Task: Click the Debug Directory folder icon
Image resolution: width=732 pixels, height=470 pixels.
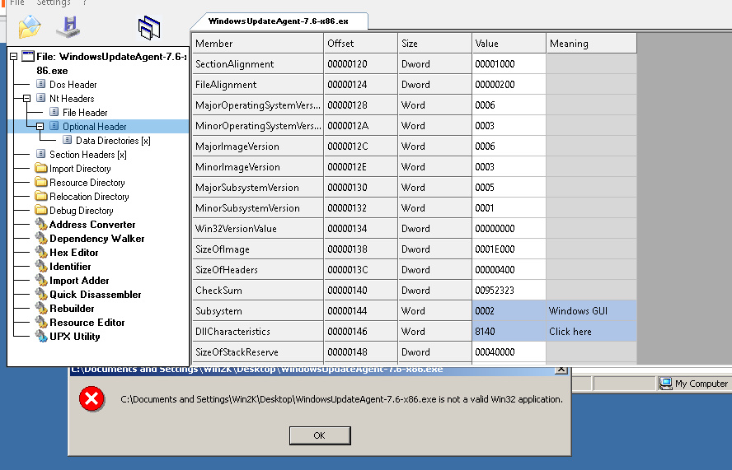Action: pyautogui.click(x=41, y=210)
